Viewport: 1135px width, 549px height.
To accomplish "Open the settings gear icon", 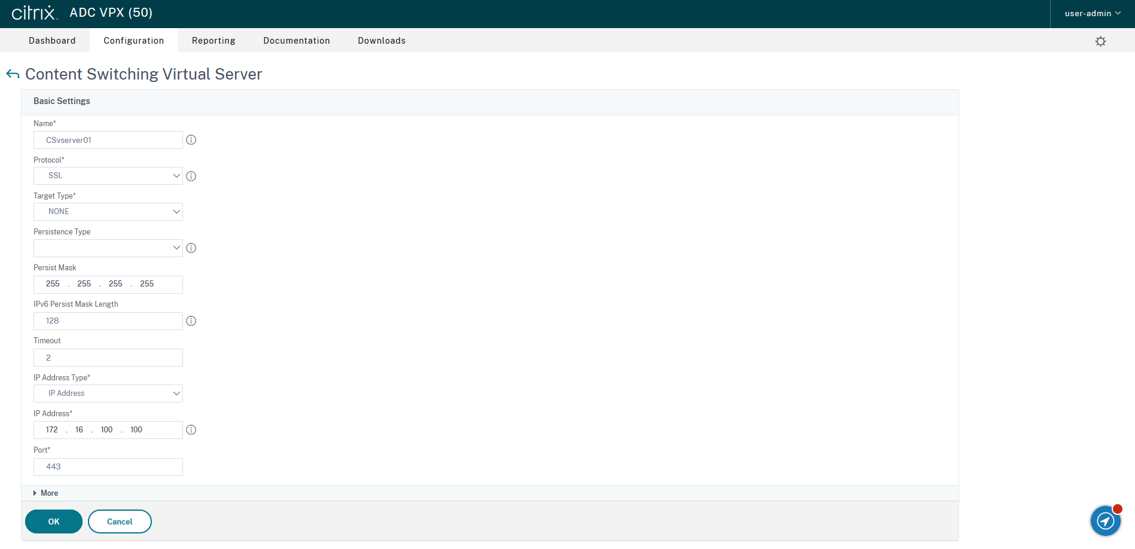I will pyautogui.click(x=1100, y=41).
